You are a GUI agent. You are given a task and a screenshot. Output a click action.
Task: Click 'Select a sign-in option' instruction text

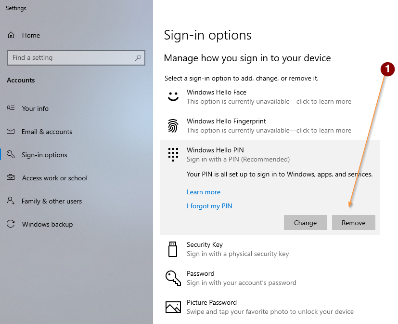point(242,78)
